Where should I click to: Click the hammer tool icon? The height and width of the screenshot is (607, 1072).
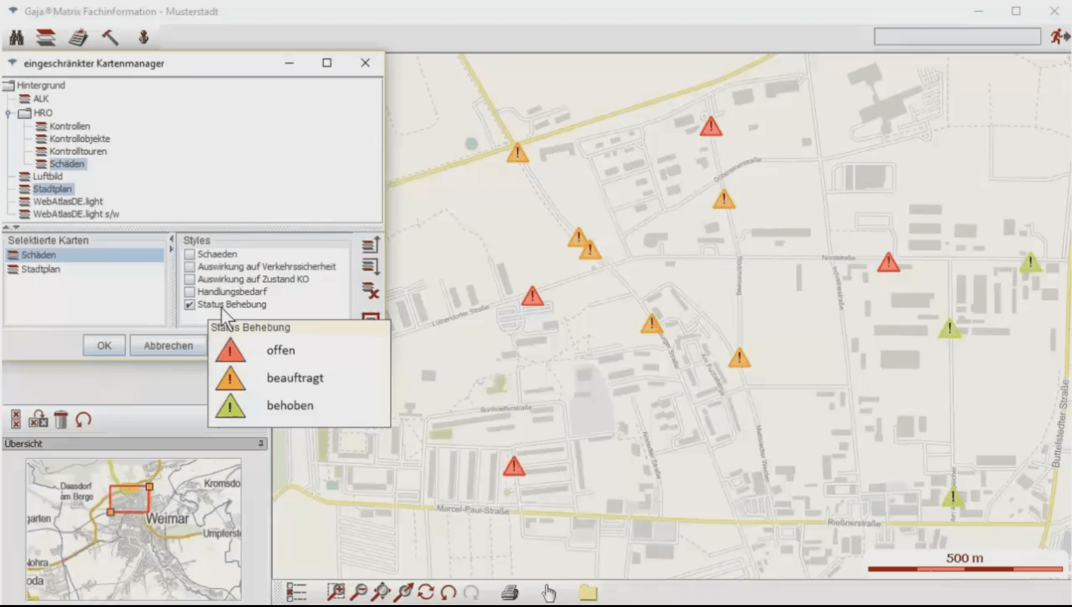click(110, 38)
